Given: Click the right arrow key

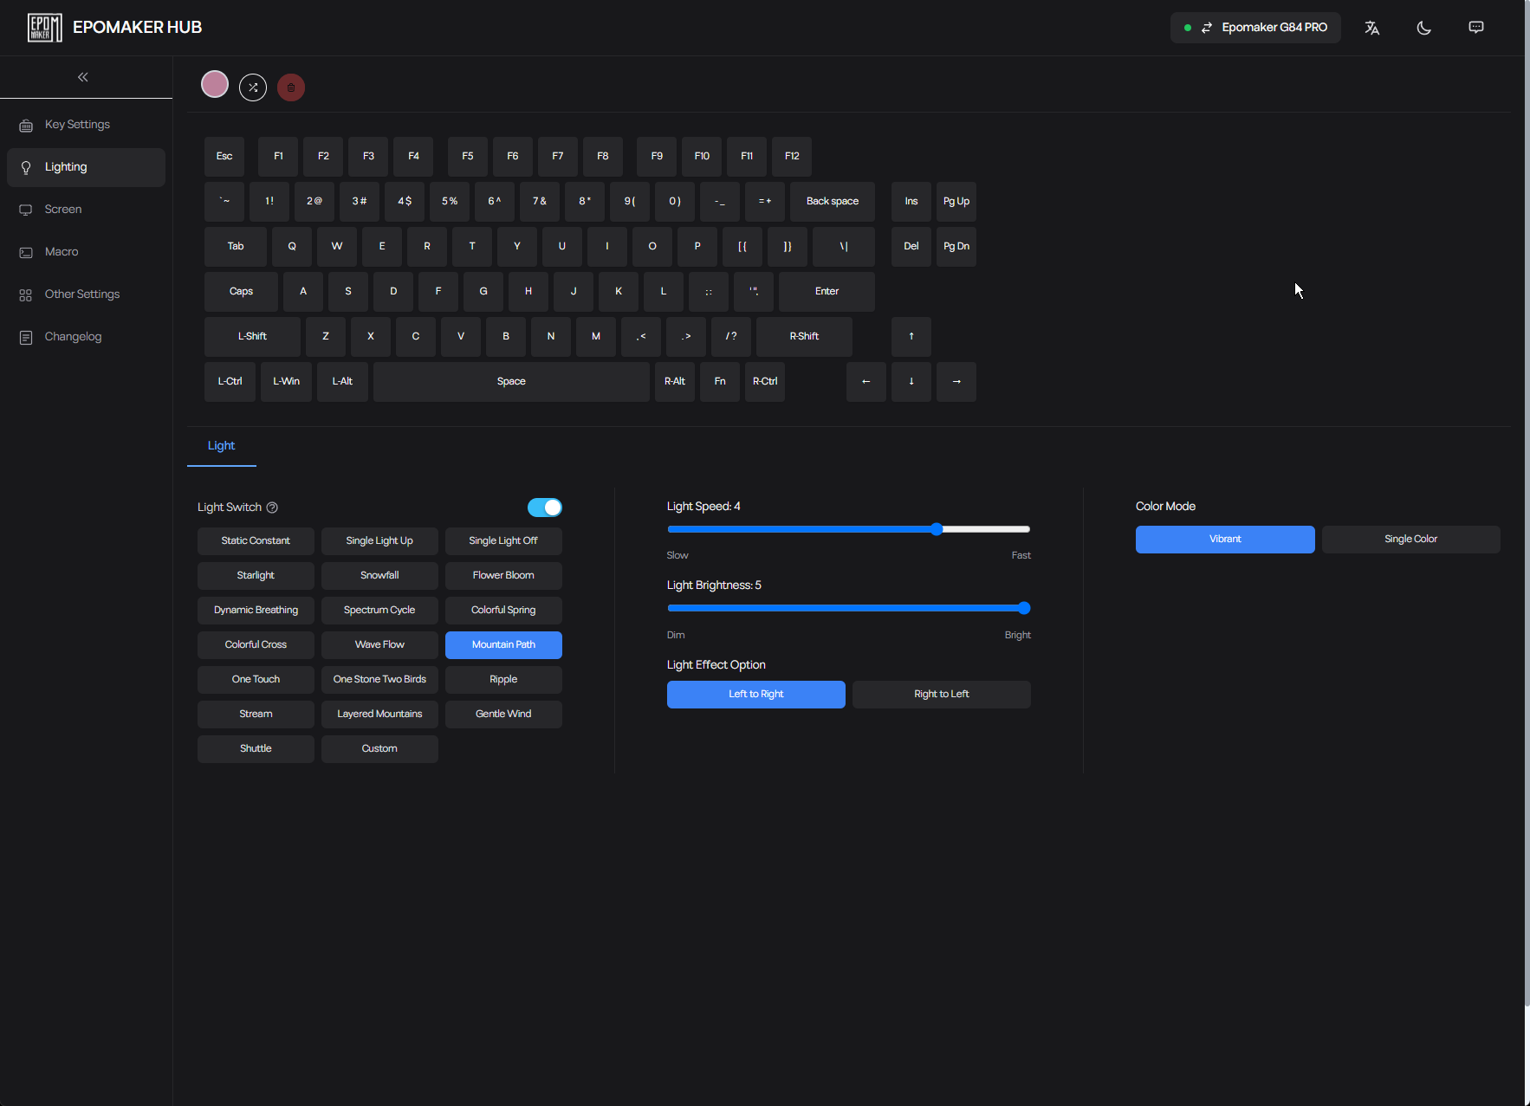Looking at the screenshot, I should (x=956, y=382).
